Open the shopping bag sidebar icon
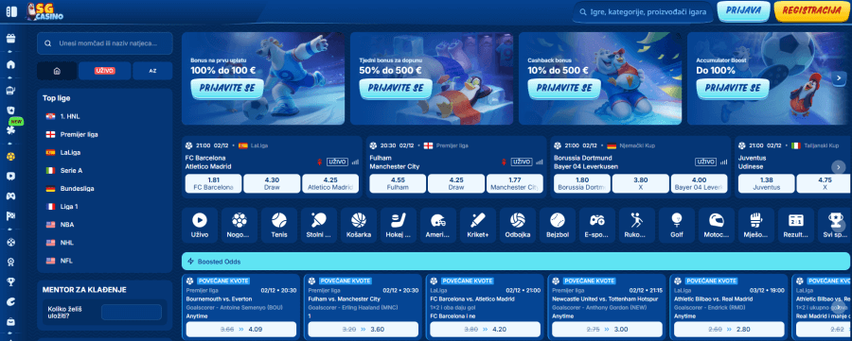The width and height of the screenshot is (852, 341). 10,321
